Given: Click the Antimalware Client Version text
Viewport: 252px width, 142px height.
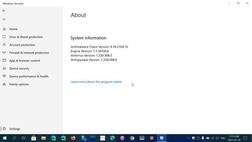Looking at the screenshot, I should coord(99,47).
